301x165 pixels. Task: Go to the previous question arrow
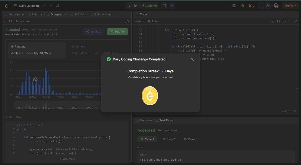pyautogui.click(x=44, y=6)
